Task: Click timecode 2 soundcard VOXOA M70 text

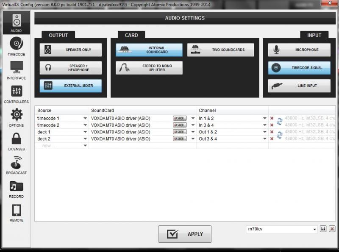Action: (121, 125)
